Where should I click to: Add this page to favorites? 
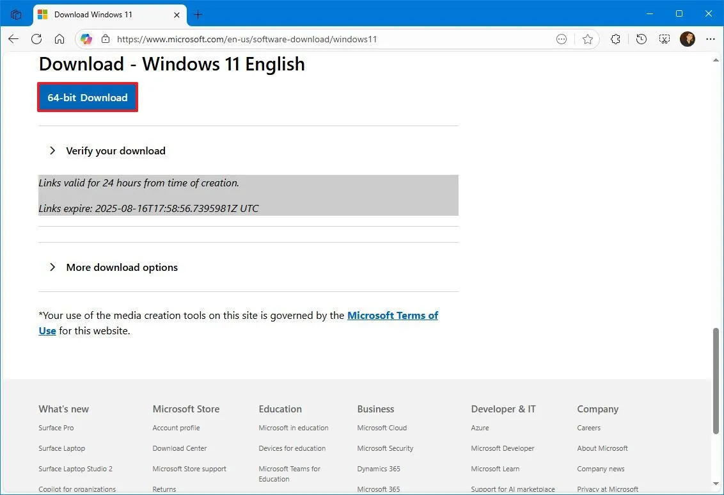(588, 39)
